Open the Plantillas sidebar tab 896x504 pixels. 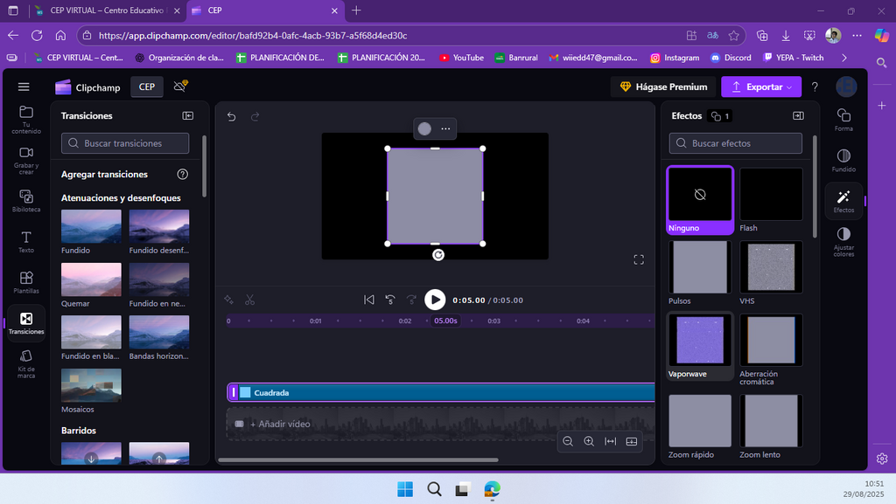(x=26, y=283)
